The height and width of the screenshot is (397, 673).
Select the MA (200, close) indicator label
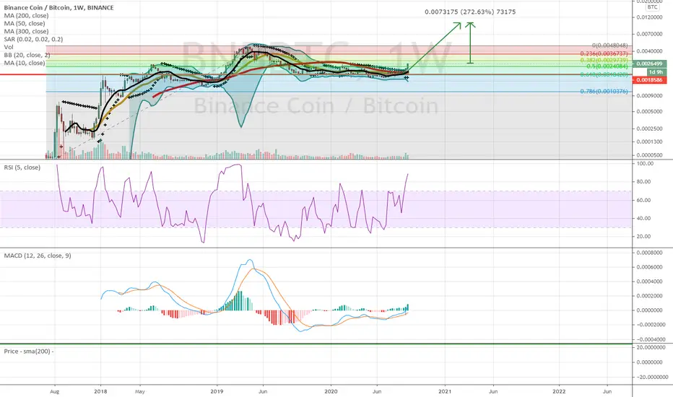[26, 15]
